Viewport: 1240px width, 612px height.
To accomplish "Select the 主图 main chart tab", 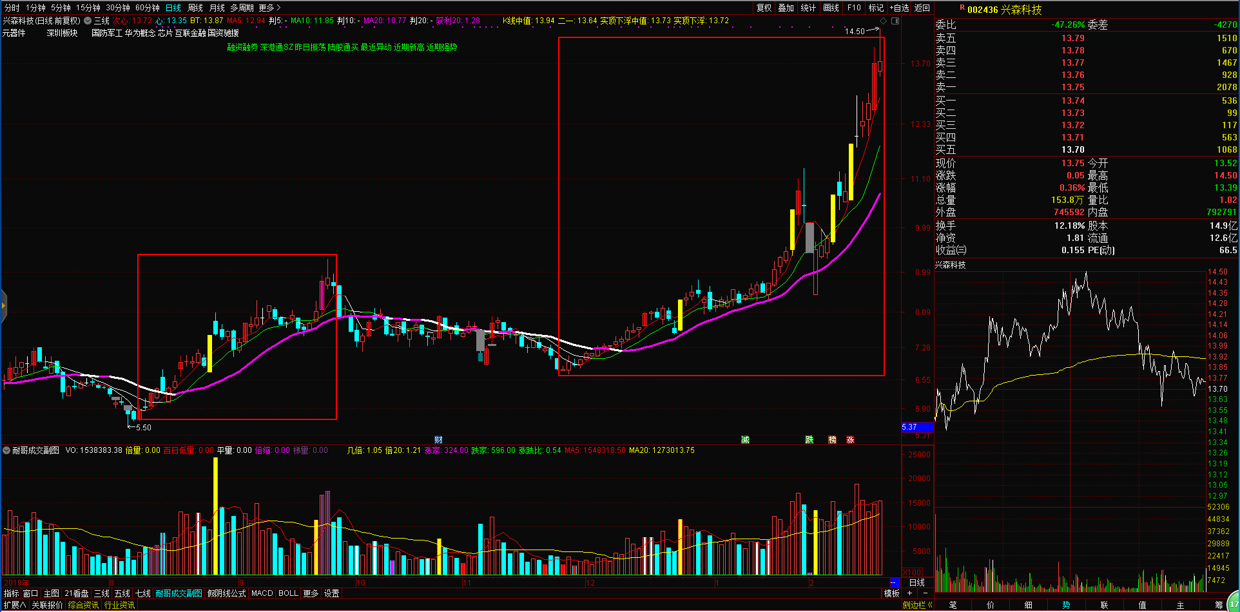I will point(51,593).
